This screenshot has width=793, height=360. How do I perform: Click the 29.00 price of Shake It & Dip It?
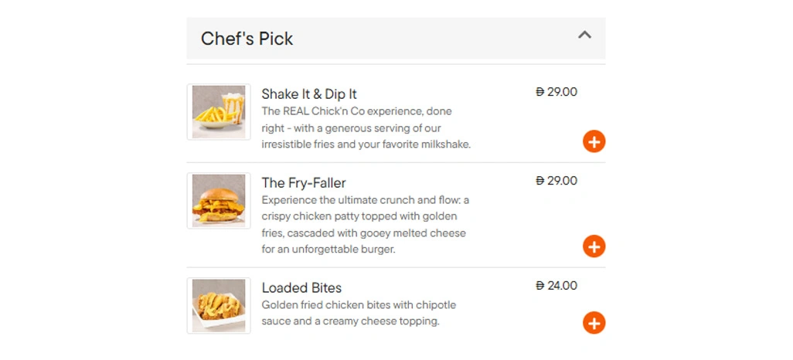pos(562,92)
